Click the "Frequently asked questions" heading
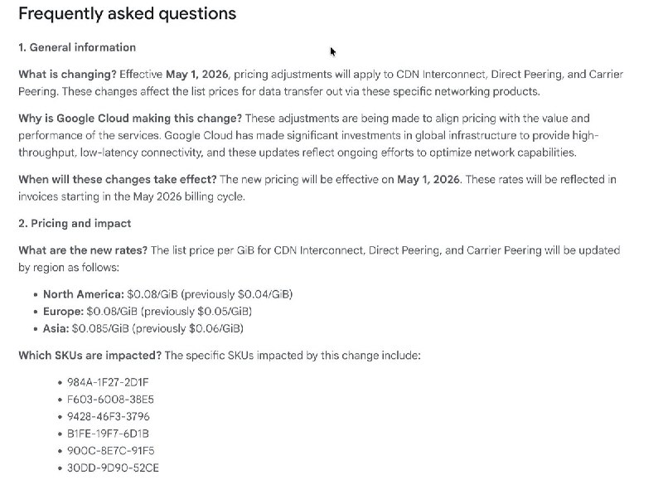The width and height of the screenshot is (663, 480). coord(127,14)
